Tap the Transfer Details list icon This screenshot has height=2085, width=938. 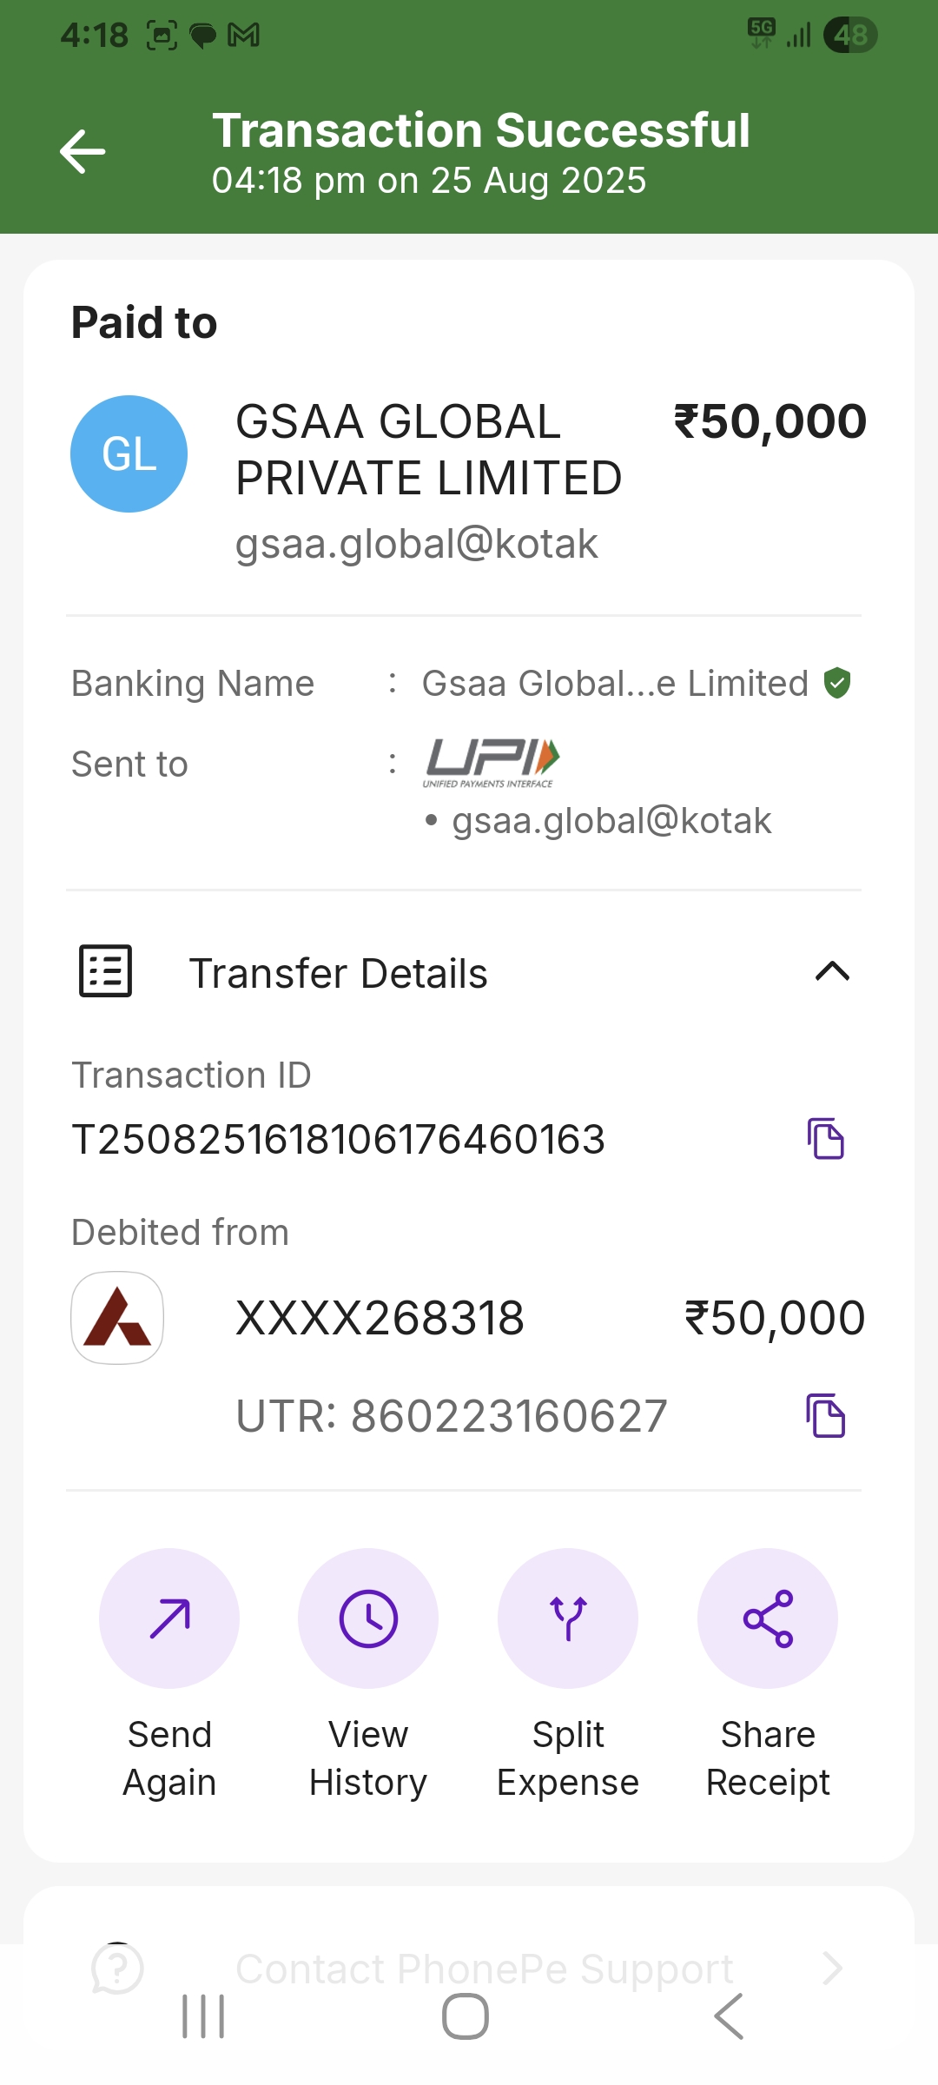(x=105, y=971)
